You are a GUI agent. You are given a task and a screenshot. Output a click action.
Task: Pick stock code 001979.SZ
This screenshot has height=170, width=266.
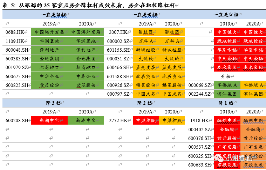click(x=16, y=68)
